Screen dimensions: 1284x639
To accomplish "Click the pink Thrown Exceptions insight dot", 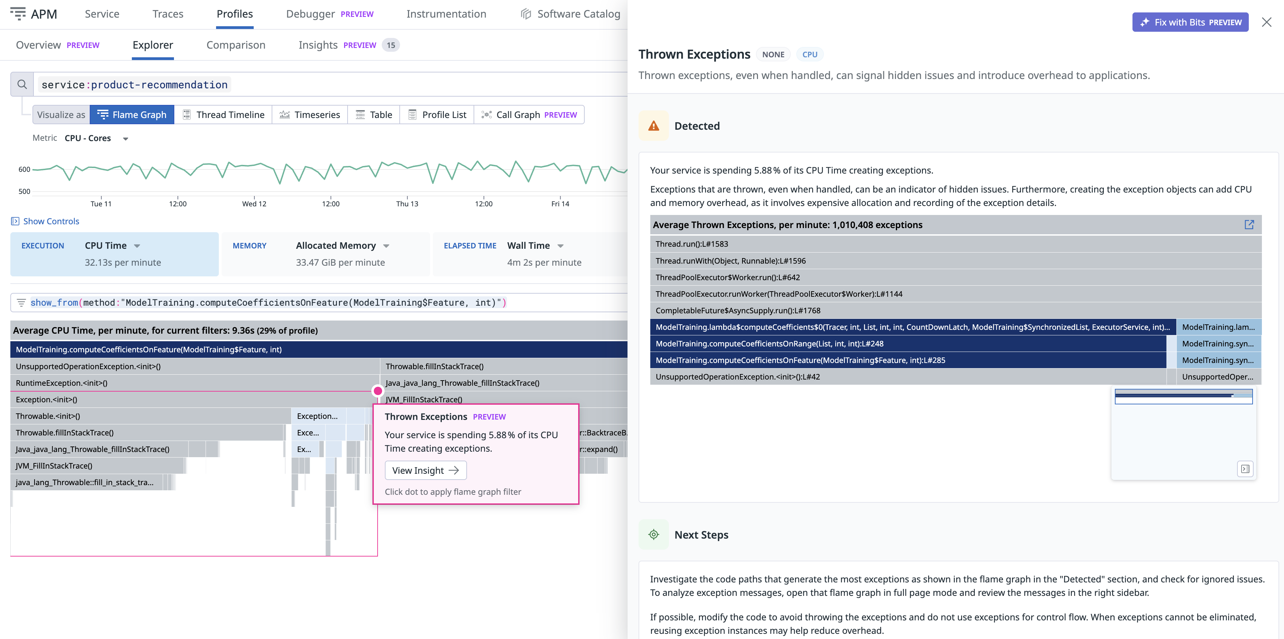I will pos(378,391).
